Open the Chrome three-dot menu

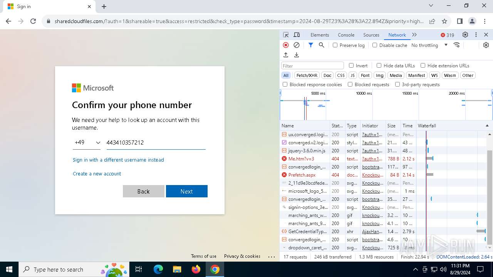(x=485, y=22)
